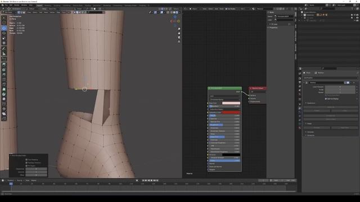Open Edit menu in top bar
The height and width of the screenshot is (202, 360).
tap(11, 5)
